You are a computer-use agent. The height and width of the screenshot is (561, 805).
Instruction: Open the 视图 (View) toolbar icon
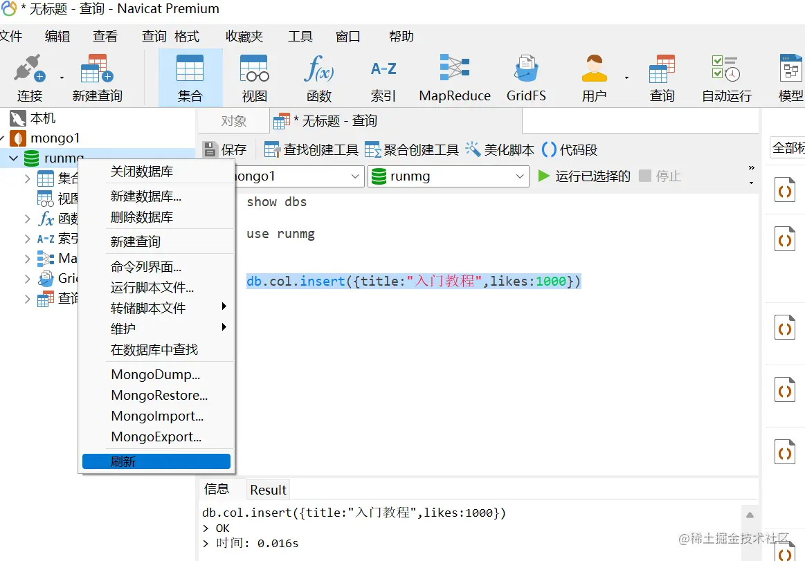coord(254,77)
